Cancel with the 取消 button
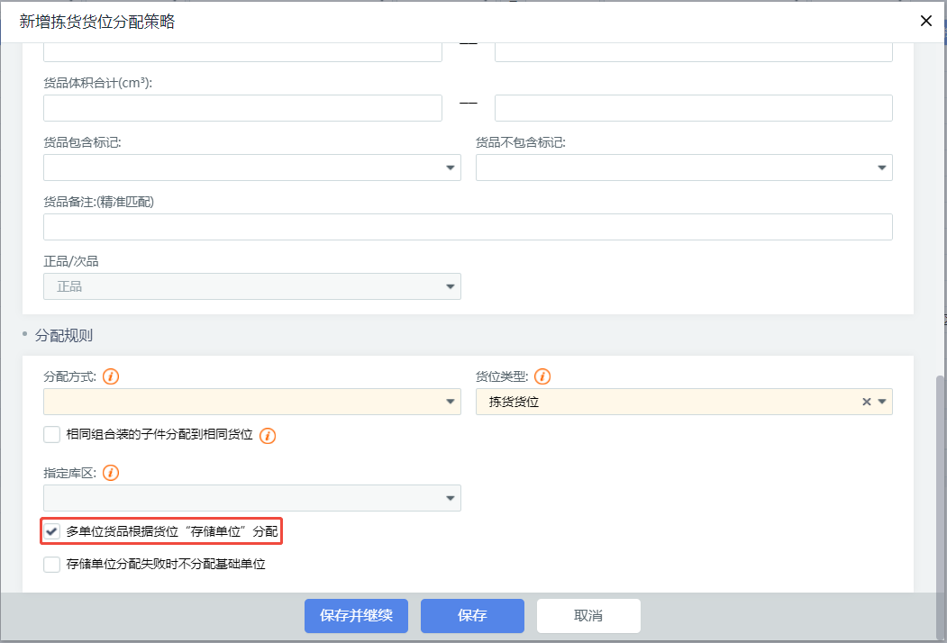Screen dimensions: 947x643 tap(588, 616)
